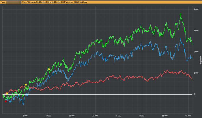Click the 'This month' filter date range text
This screenshot has height=118, width=202.
pos(46,2)
